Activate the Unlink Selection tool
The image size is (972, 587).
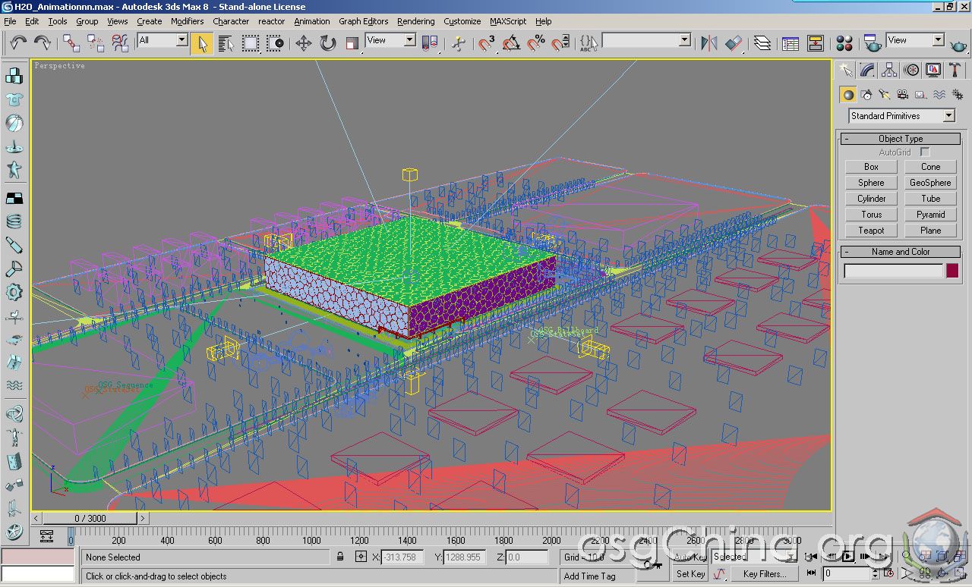click(96, 43)
